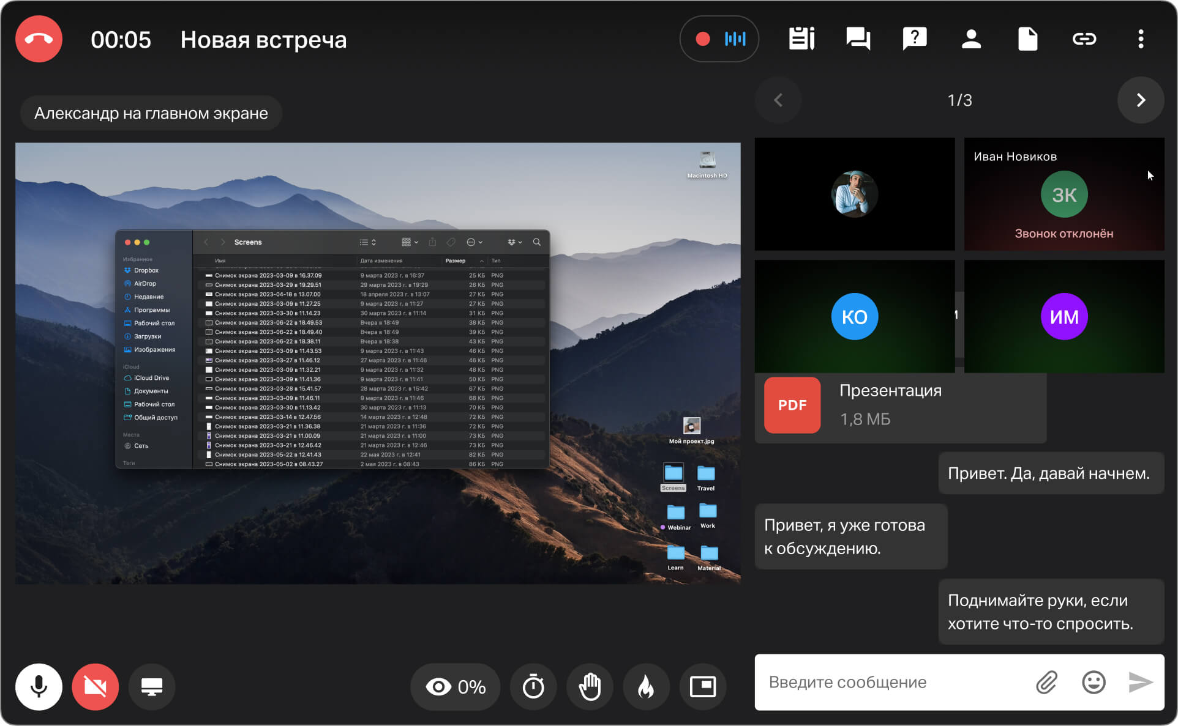
Task: Select Иван Новиков participant tile
Action: pyautogui.click(x=1064, y=194)
